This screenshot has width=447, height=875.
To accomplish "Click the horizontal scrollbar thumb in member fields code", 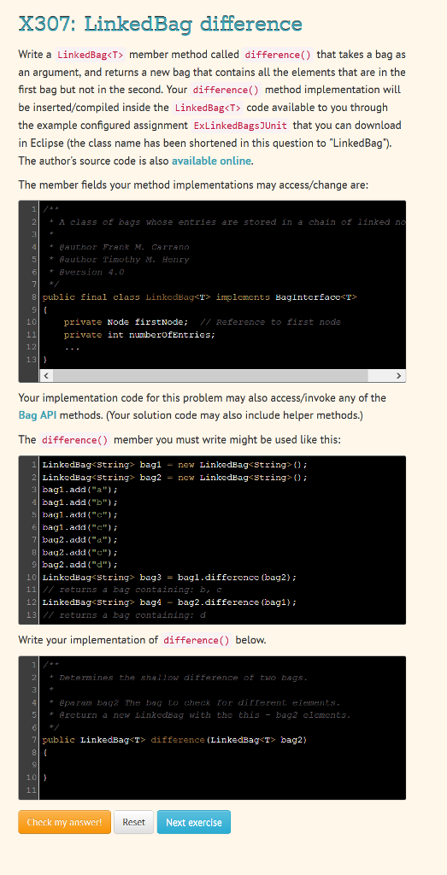I will pyautogui.click(x=210, y=376).
